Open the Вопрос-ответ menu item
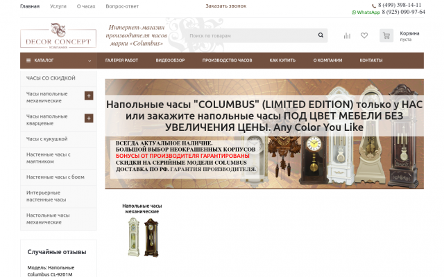The height and width of the screenshot is (277, 444). (x=122, y=6)
